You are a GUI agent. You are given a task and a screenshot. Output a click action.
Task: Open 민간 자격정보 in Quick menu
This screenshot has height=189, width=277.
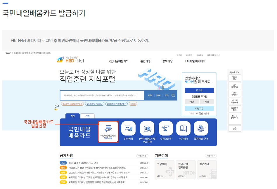click(235, 93)
